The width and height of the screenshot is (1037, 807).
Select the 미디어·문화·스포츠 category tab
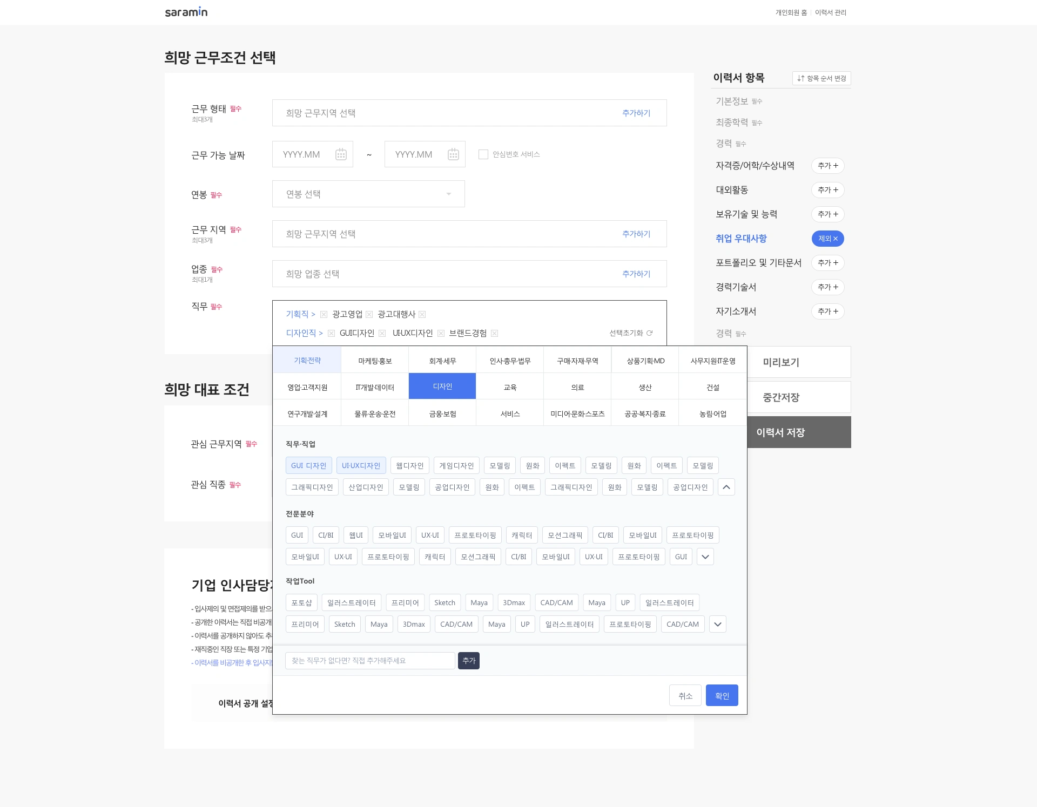click(577, 413)
